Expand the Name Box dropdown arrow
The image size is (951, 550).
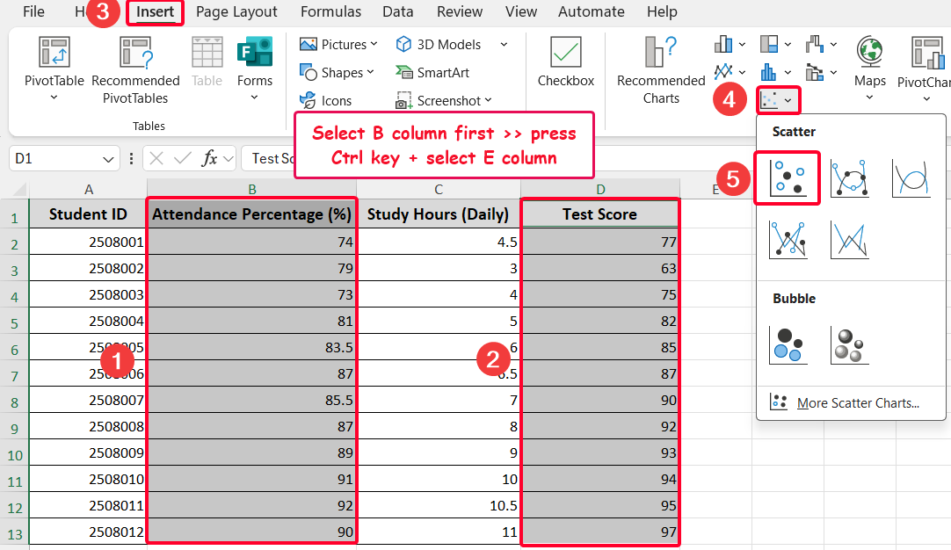click(x=108, y=159)
